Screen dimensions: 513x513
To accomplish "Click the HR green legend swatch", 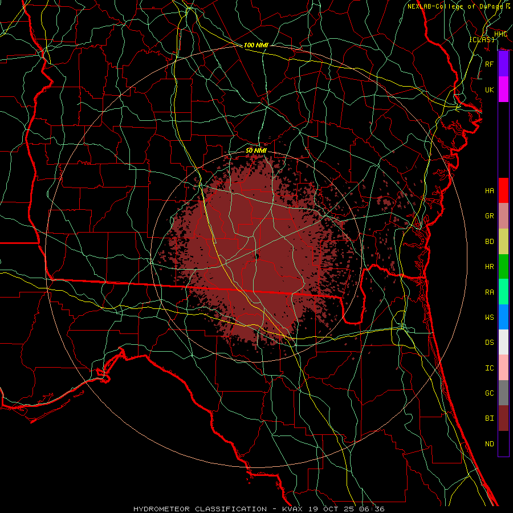I will 503,266.
